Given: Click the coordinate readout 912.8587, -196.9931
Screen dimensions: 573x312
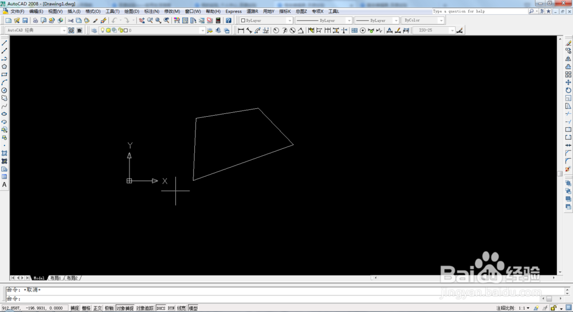Looking at the screenshot, I should [x=34, y=309].
